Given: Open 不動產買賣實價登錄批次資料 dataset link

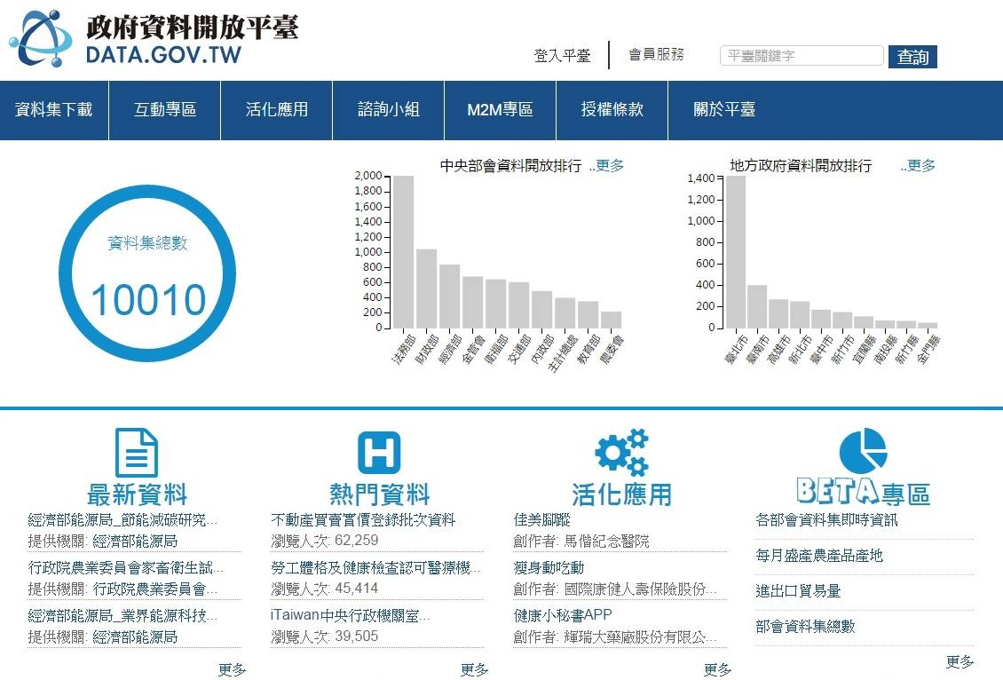Looking at the screenshot, I should pos(363,519).
